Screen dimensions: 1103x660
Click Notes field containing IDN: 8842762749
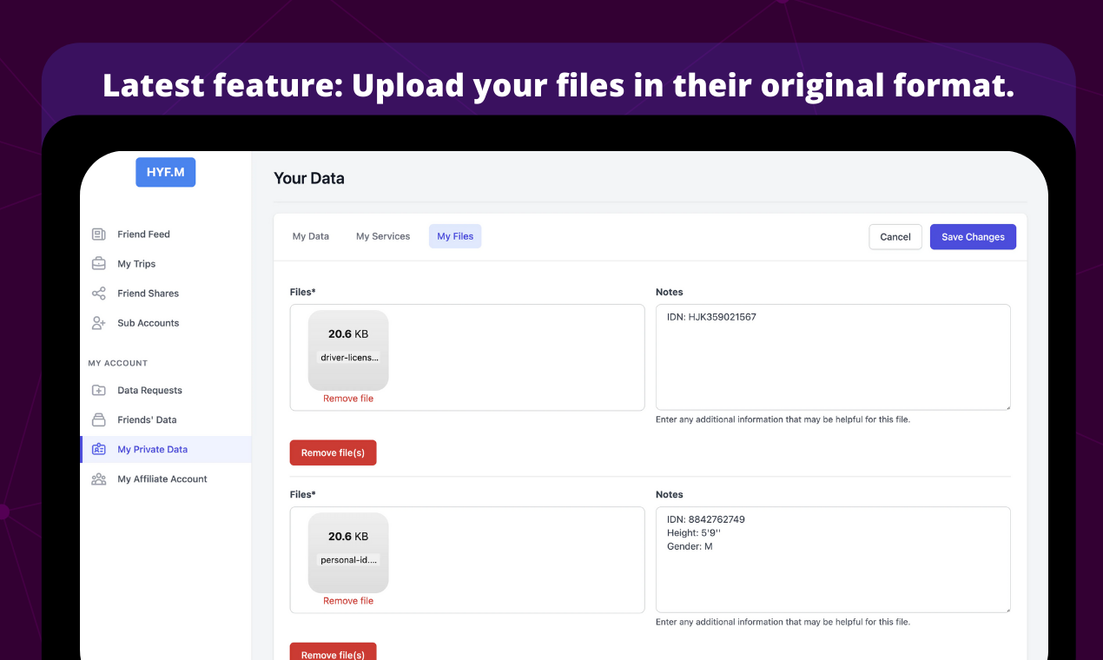833,559
